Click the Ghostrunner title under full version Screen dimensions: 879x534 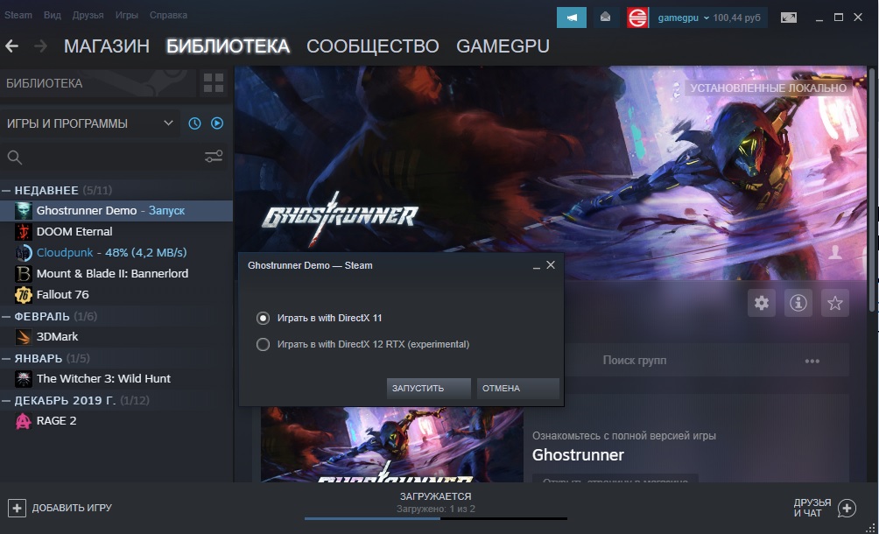click(x=578, y=455)
